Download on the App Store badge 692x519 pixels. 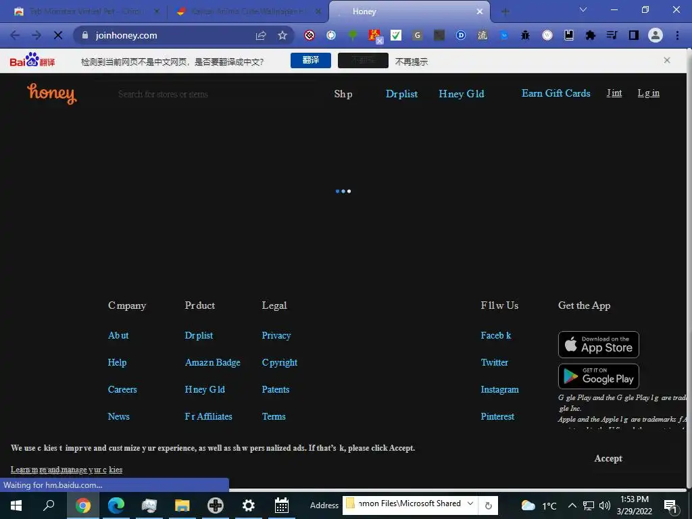point(599,344)
